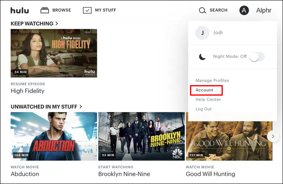Image resolution: width=283 pixels, height=184 pixels.
Task: Click the Night Mode: Off label
Action: pyautogui.click(x=230, y=56)
